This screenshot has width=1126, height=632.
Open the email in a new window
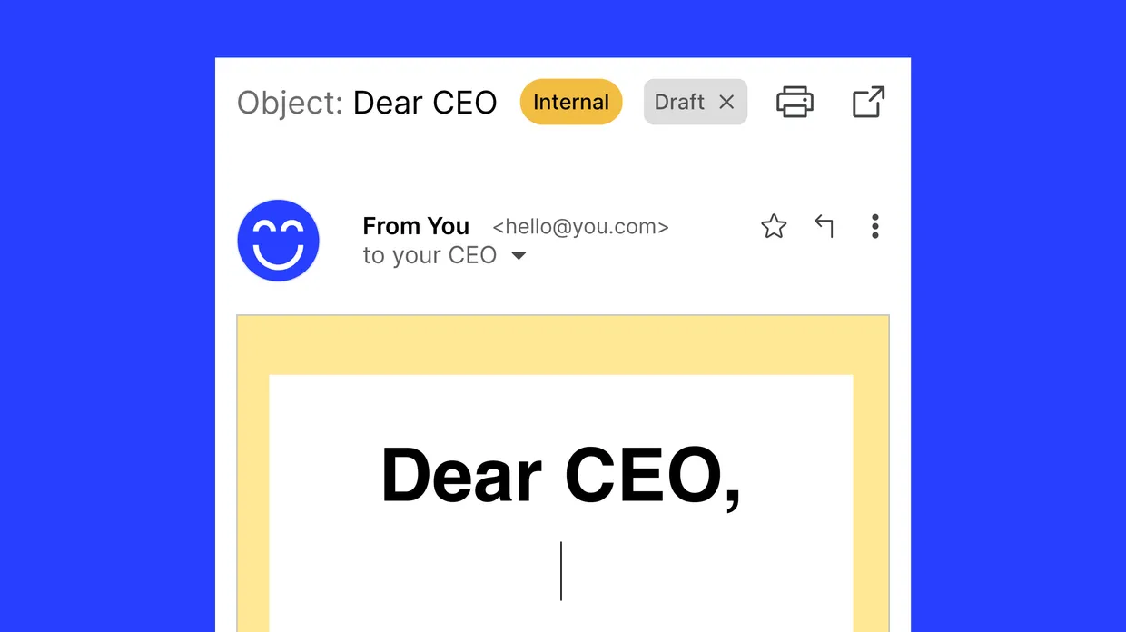[868, 102]
